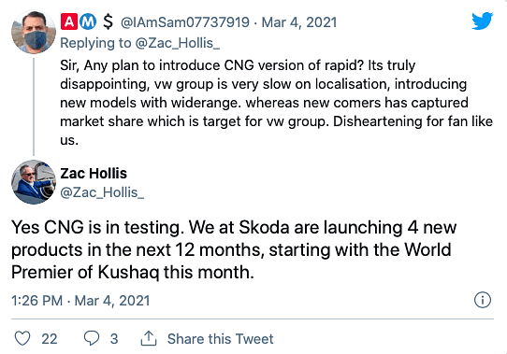This screenshot has height=354, width=507.
Task: Click the dollar sign in display name
Action: pyautogui.click(x=108, y=21)
